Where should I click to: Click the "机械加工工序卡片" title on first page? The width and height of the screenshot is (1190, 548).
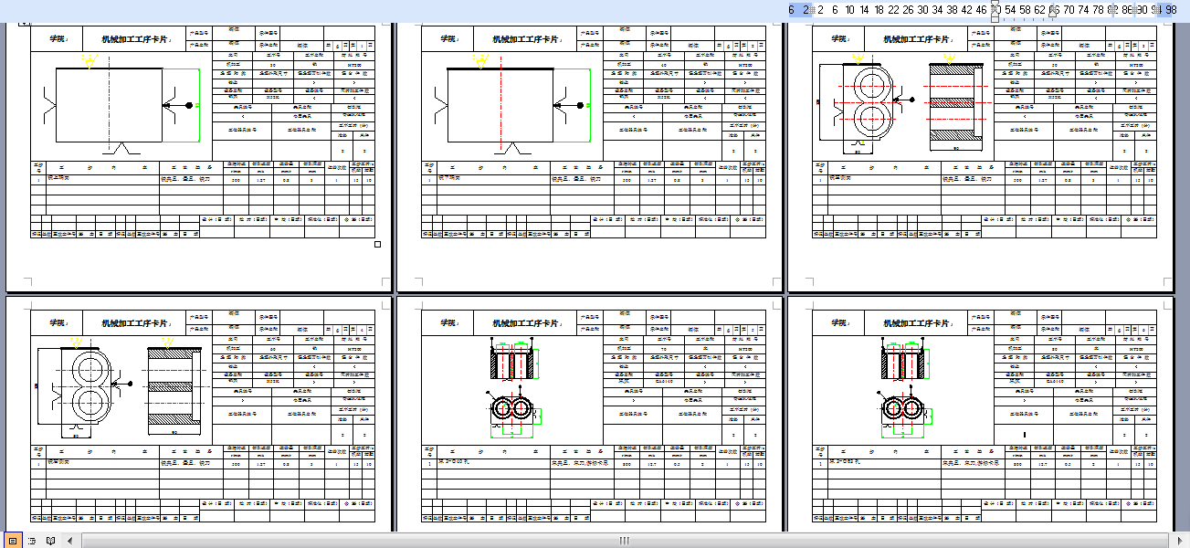pyautogui.click(x=133, y=39)
